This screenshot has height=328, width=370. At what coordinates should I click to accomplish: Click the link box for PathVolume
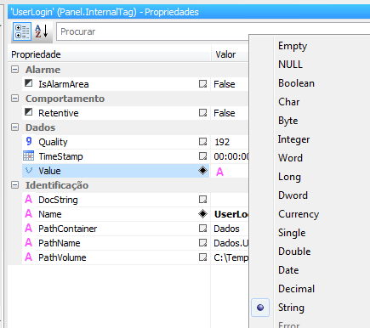pyautogui.click(x=202, y=257)
